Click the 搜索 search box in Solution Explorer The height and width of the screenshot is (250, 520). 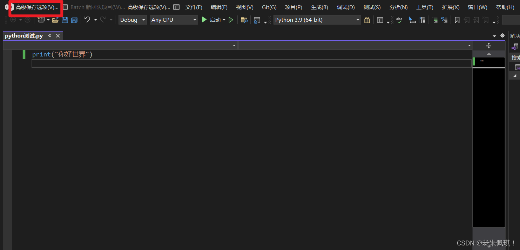pos(515,58)
